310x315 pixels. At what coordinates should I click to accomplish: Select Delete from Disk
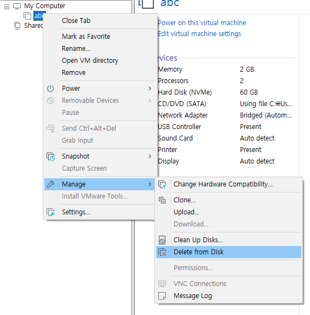pos(228,252)
